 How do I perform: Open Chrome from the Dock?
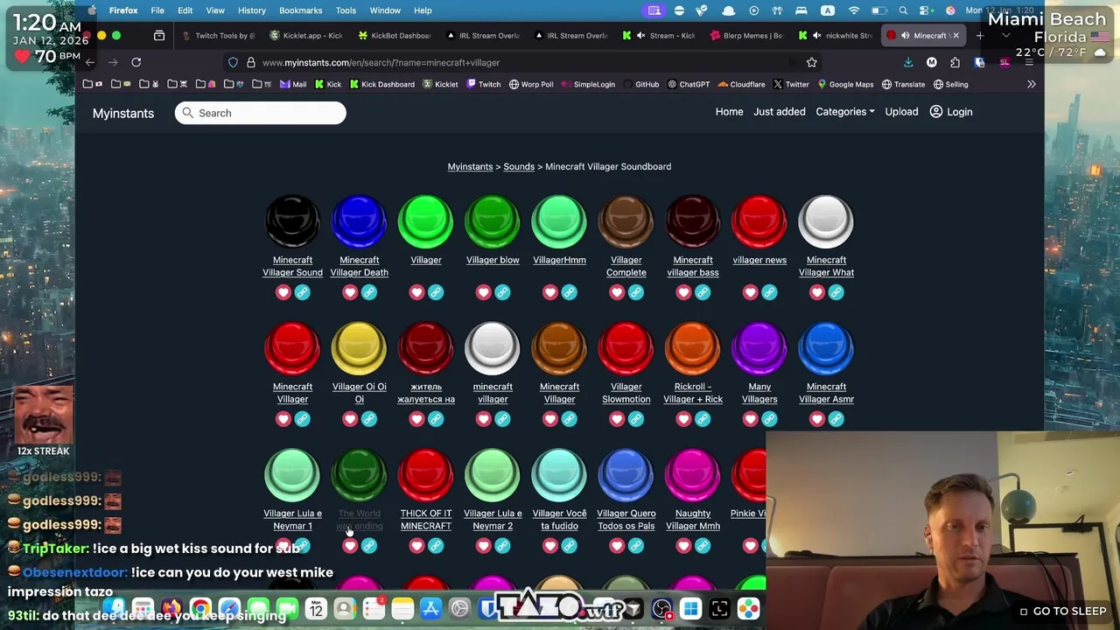(x=200, y=609)
